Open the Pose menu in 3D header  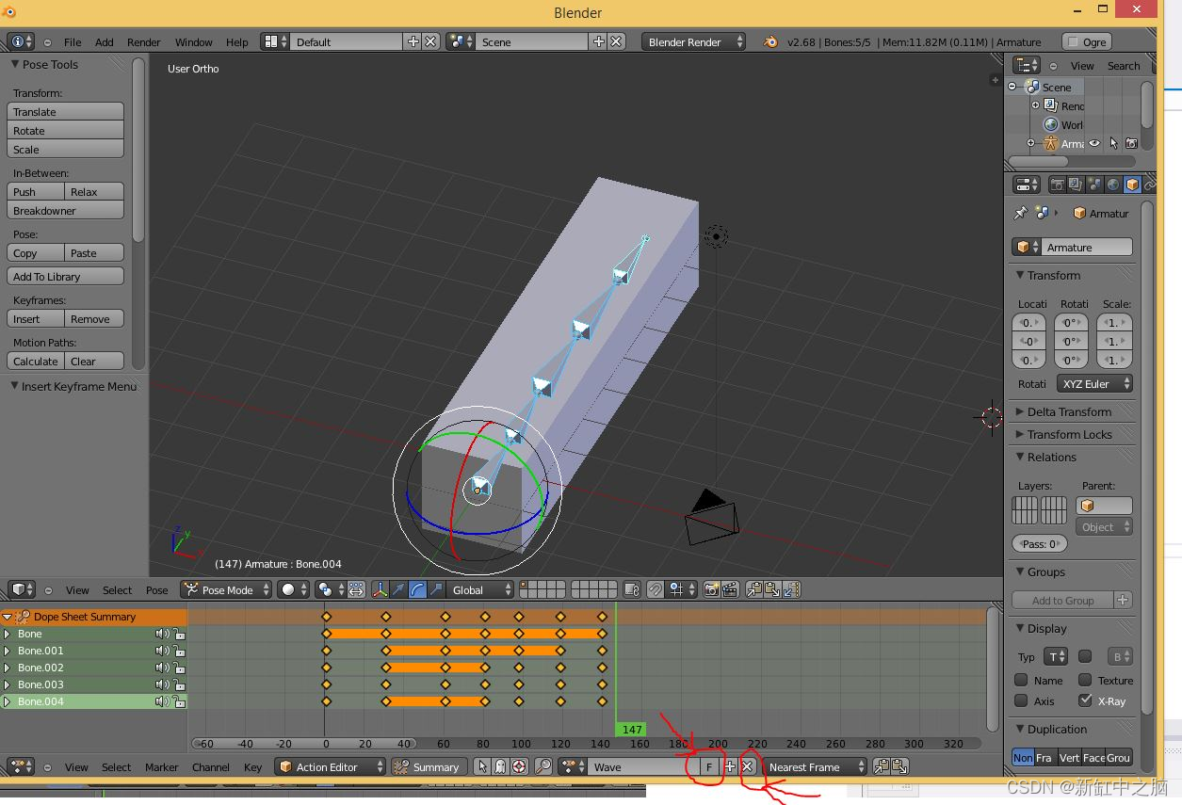coord(157,590)
